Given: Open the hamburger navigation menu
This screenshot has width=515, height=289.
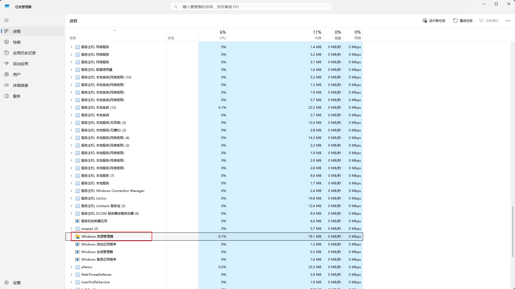Looking at the screenshot, I should 6,20.
